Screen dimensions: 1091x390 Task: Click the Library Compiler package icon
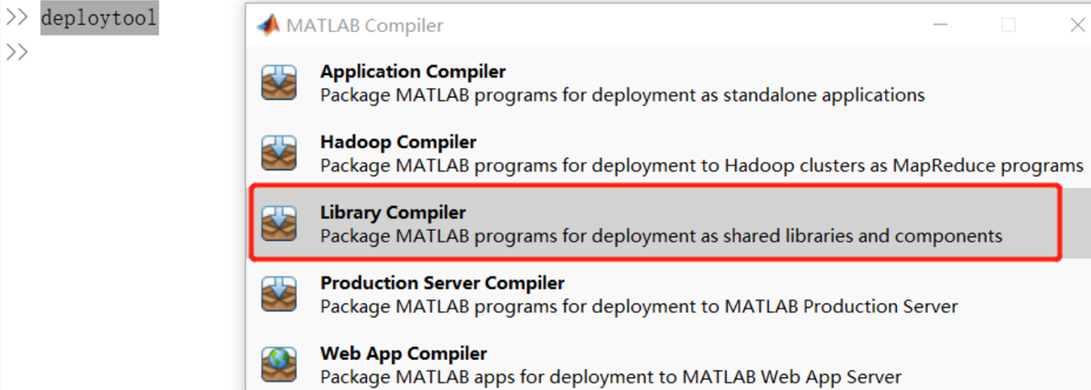click(x=279, y=223)
